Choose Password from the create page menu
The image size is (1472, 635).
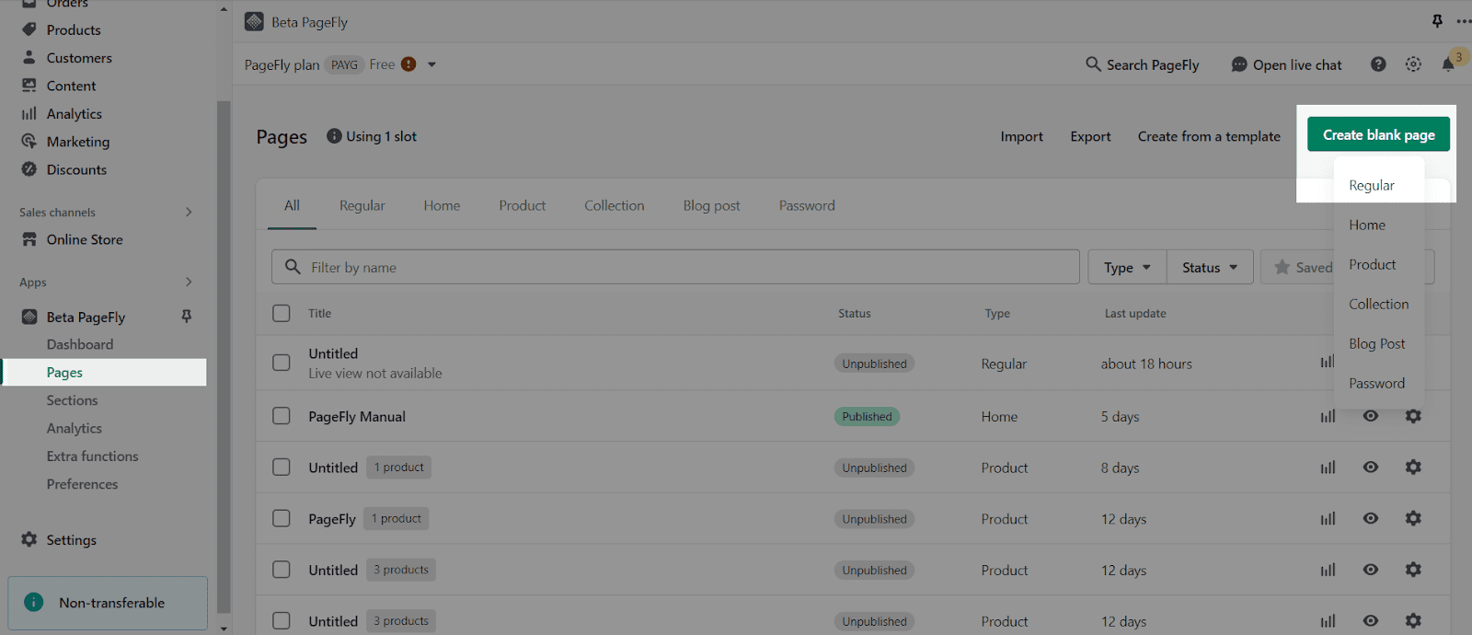point(1378,383)
